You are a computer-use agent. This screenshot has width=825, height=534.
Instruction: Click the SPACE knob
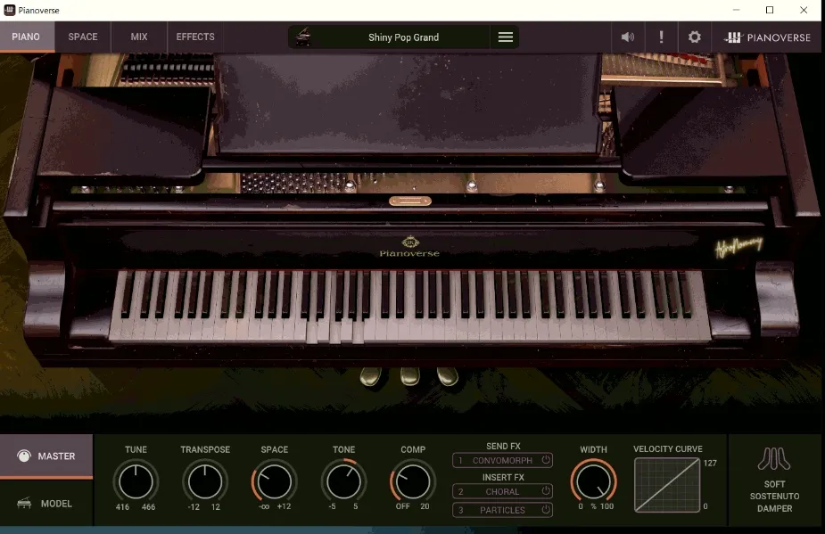[274, 481]
